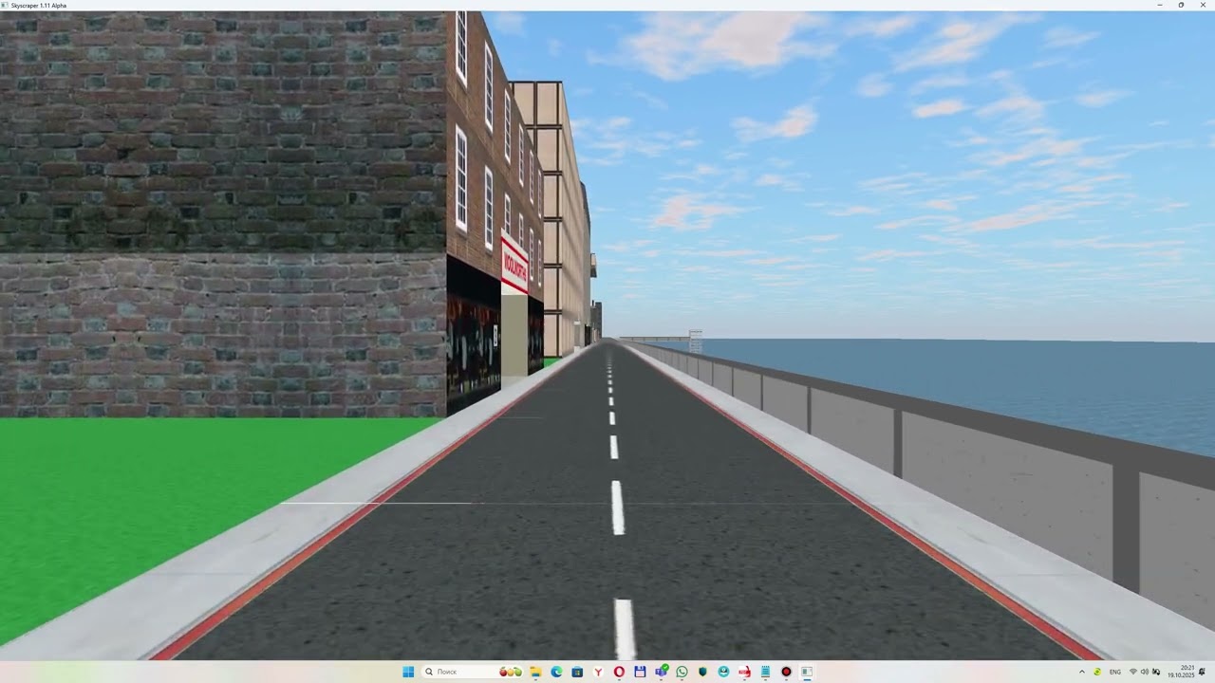Viewport: 1215px width, 683px height.
Task: Click the taskbar search box labeled Поиск
Action: [x=473, y=672]
